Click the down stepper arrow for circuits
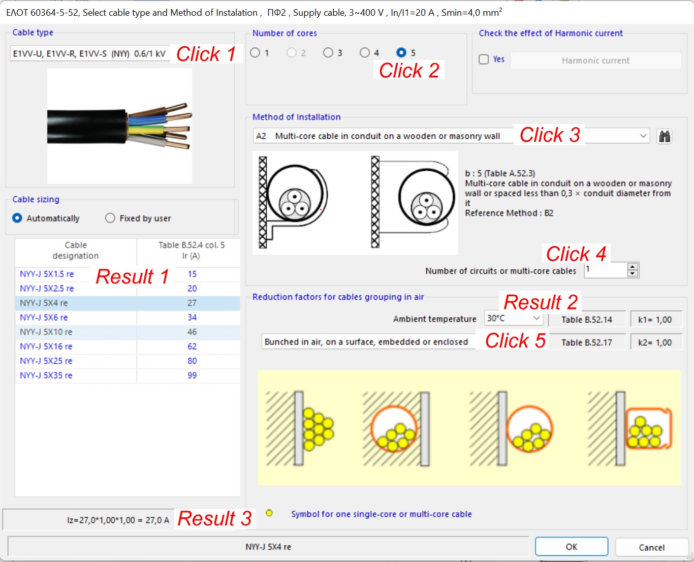 [632, 273]
